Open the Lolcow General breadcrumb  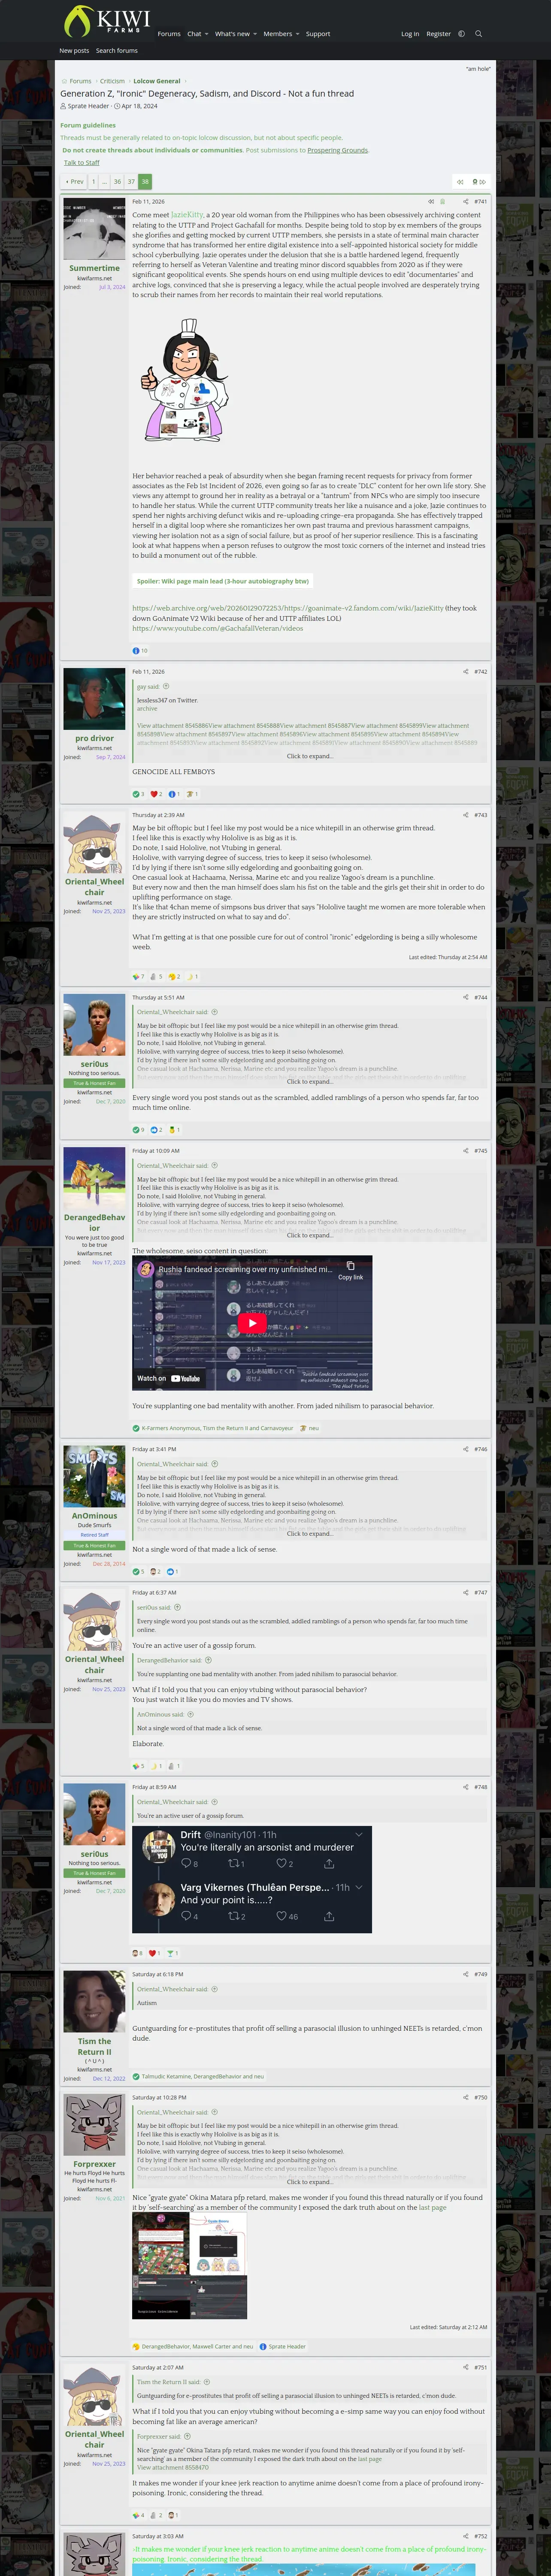tap(157, 81)
